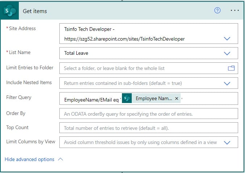The height and width of the screenshot is (173, 245).
Task: Expand the Include Nested Items dropdown arrow
Action: [x=227, y=83]
